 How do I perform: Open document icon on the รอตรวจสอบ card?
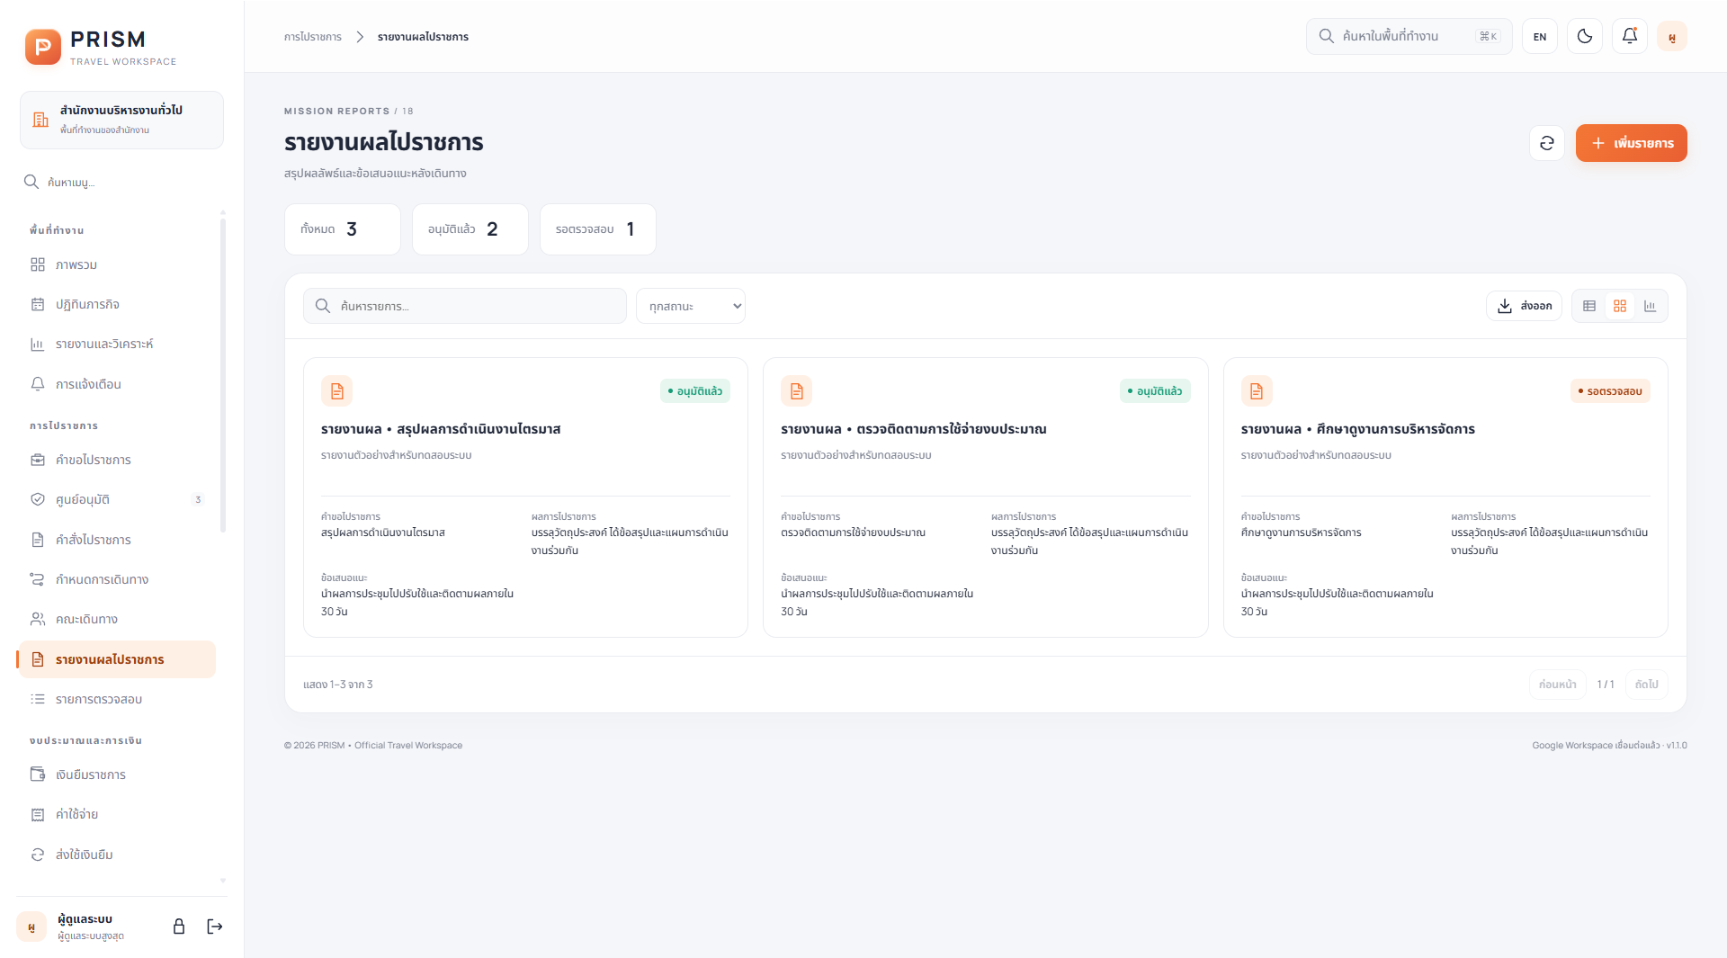1257,391
